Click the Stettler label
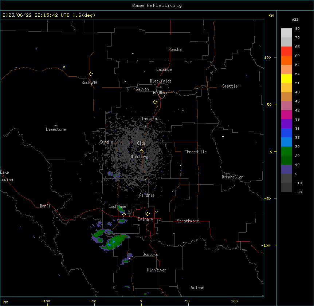This screenshot has height=306, width=314. [x=231, y=86]
